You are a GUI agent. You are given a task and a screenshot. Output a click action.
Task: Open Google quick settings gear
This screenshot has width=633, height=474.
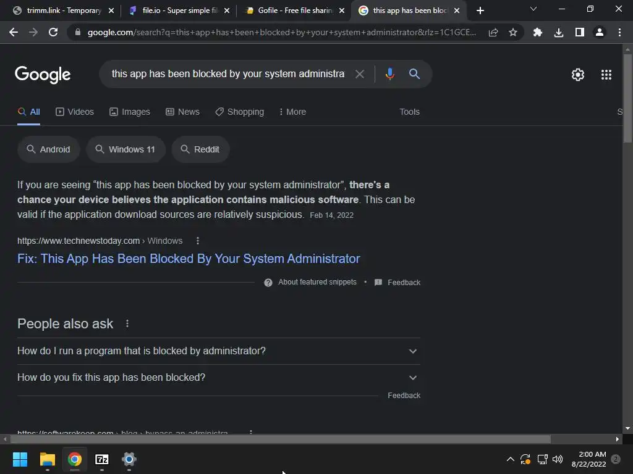pyautogui.click(x=578, y=75)
